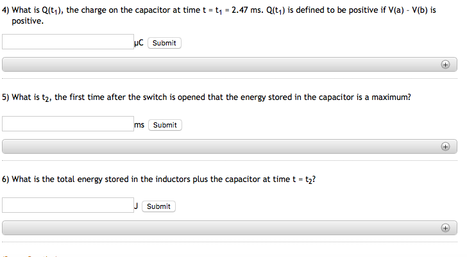467x257 pixels.
Task: Focus the total energy answer field
Action: [67, 205]
